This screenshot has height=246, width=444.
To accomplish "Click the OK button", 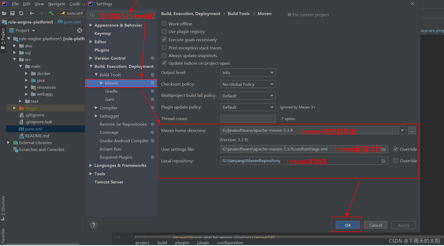I will 348,225.
